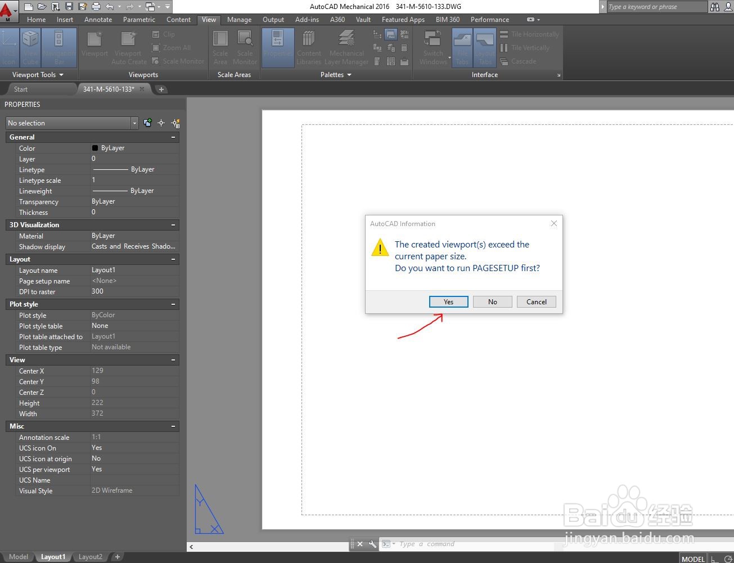
Task: Collapse the 3D Visualization section
Action: point(173,225)
